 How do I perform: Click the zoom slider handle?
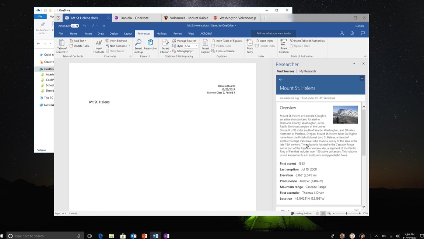pos(346,213)
